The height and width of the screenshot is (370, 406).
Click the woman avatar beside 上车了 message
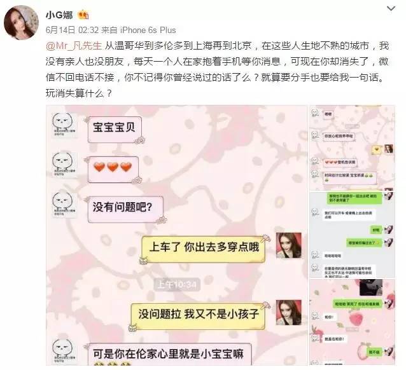pyautogui.click(x=289, y=245)
